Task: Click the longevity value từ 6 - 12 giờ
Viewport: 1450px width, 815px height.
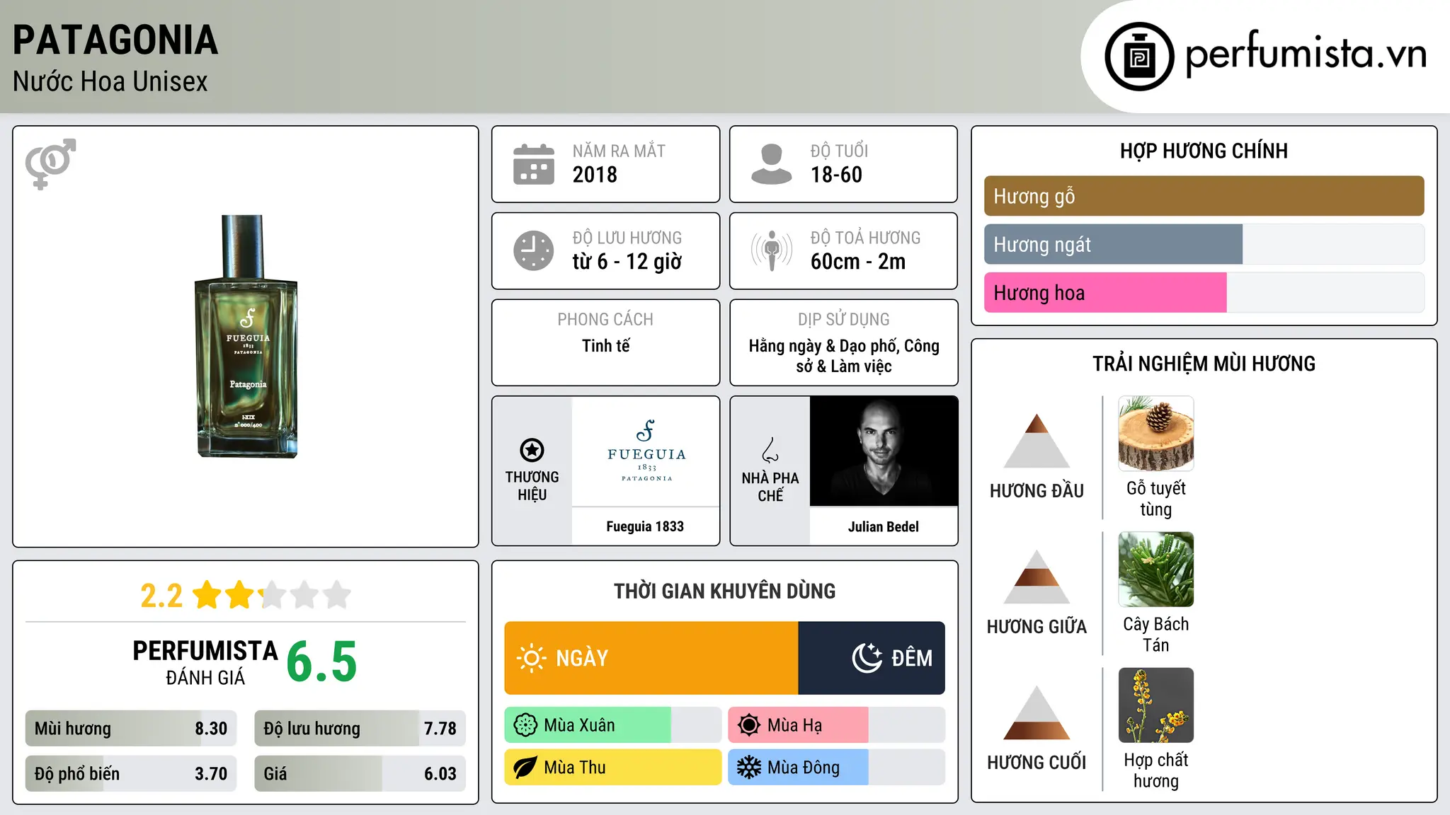Action: pyautogui.click(x=627, y=262)
